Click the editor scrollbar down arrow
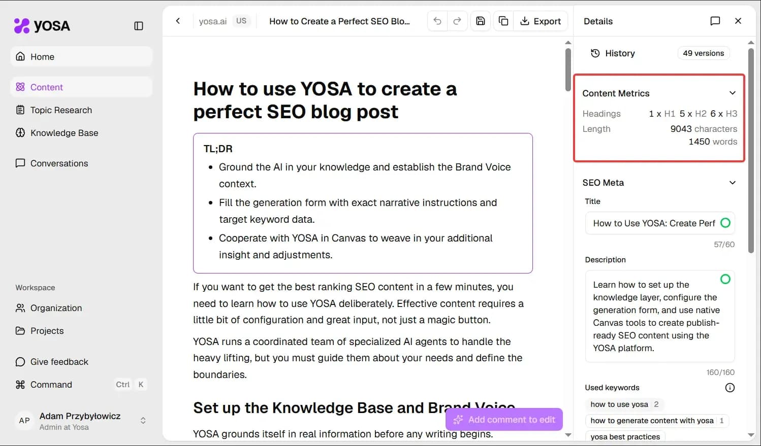Image resolution: width=761 pixels, height=446 pixels. point(568,435)
